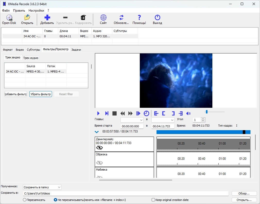
Task: Open the Сайт globe icon
Action: (103, 18)
